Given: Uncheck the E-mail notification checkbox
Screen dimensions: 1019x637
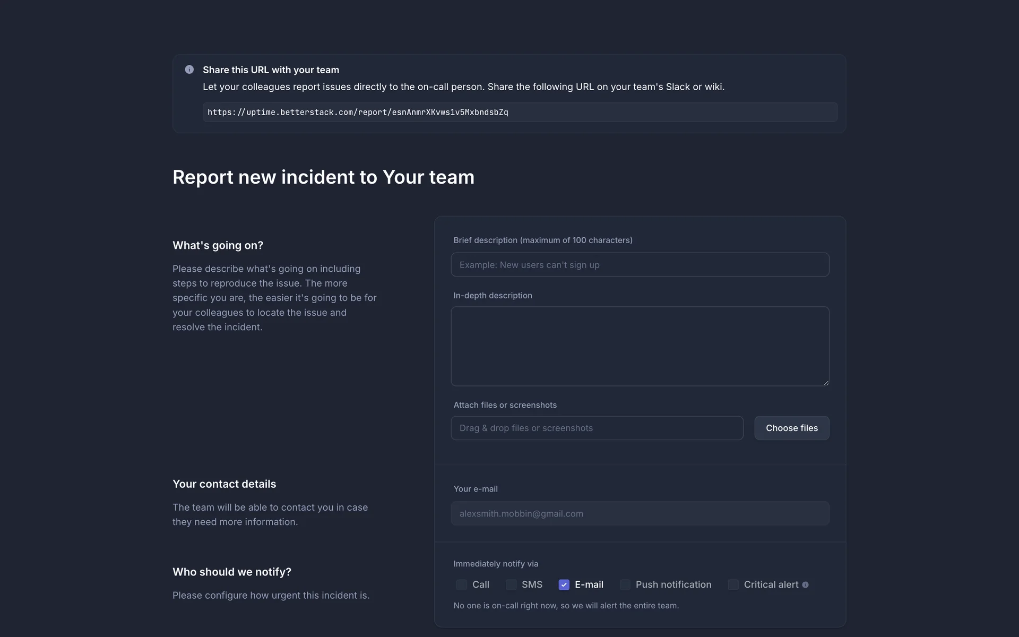Looking at the screenshot, I should point(564,584).
